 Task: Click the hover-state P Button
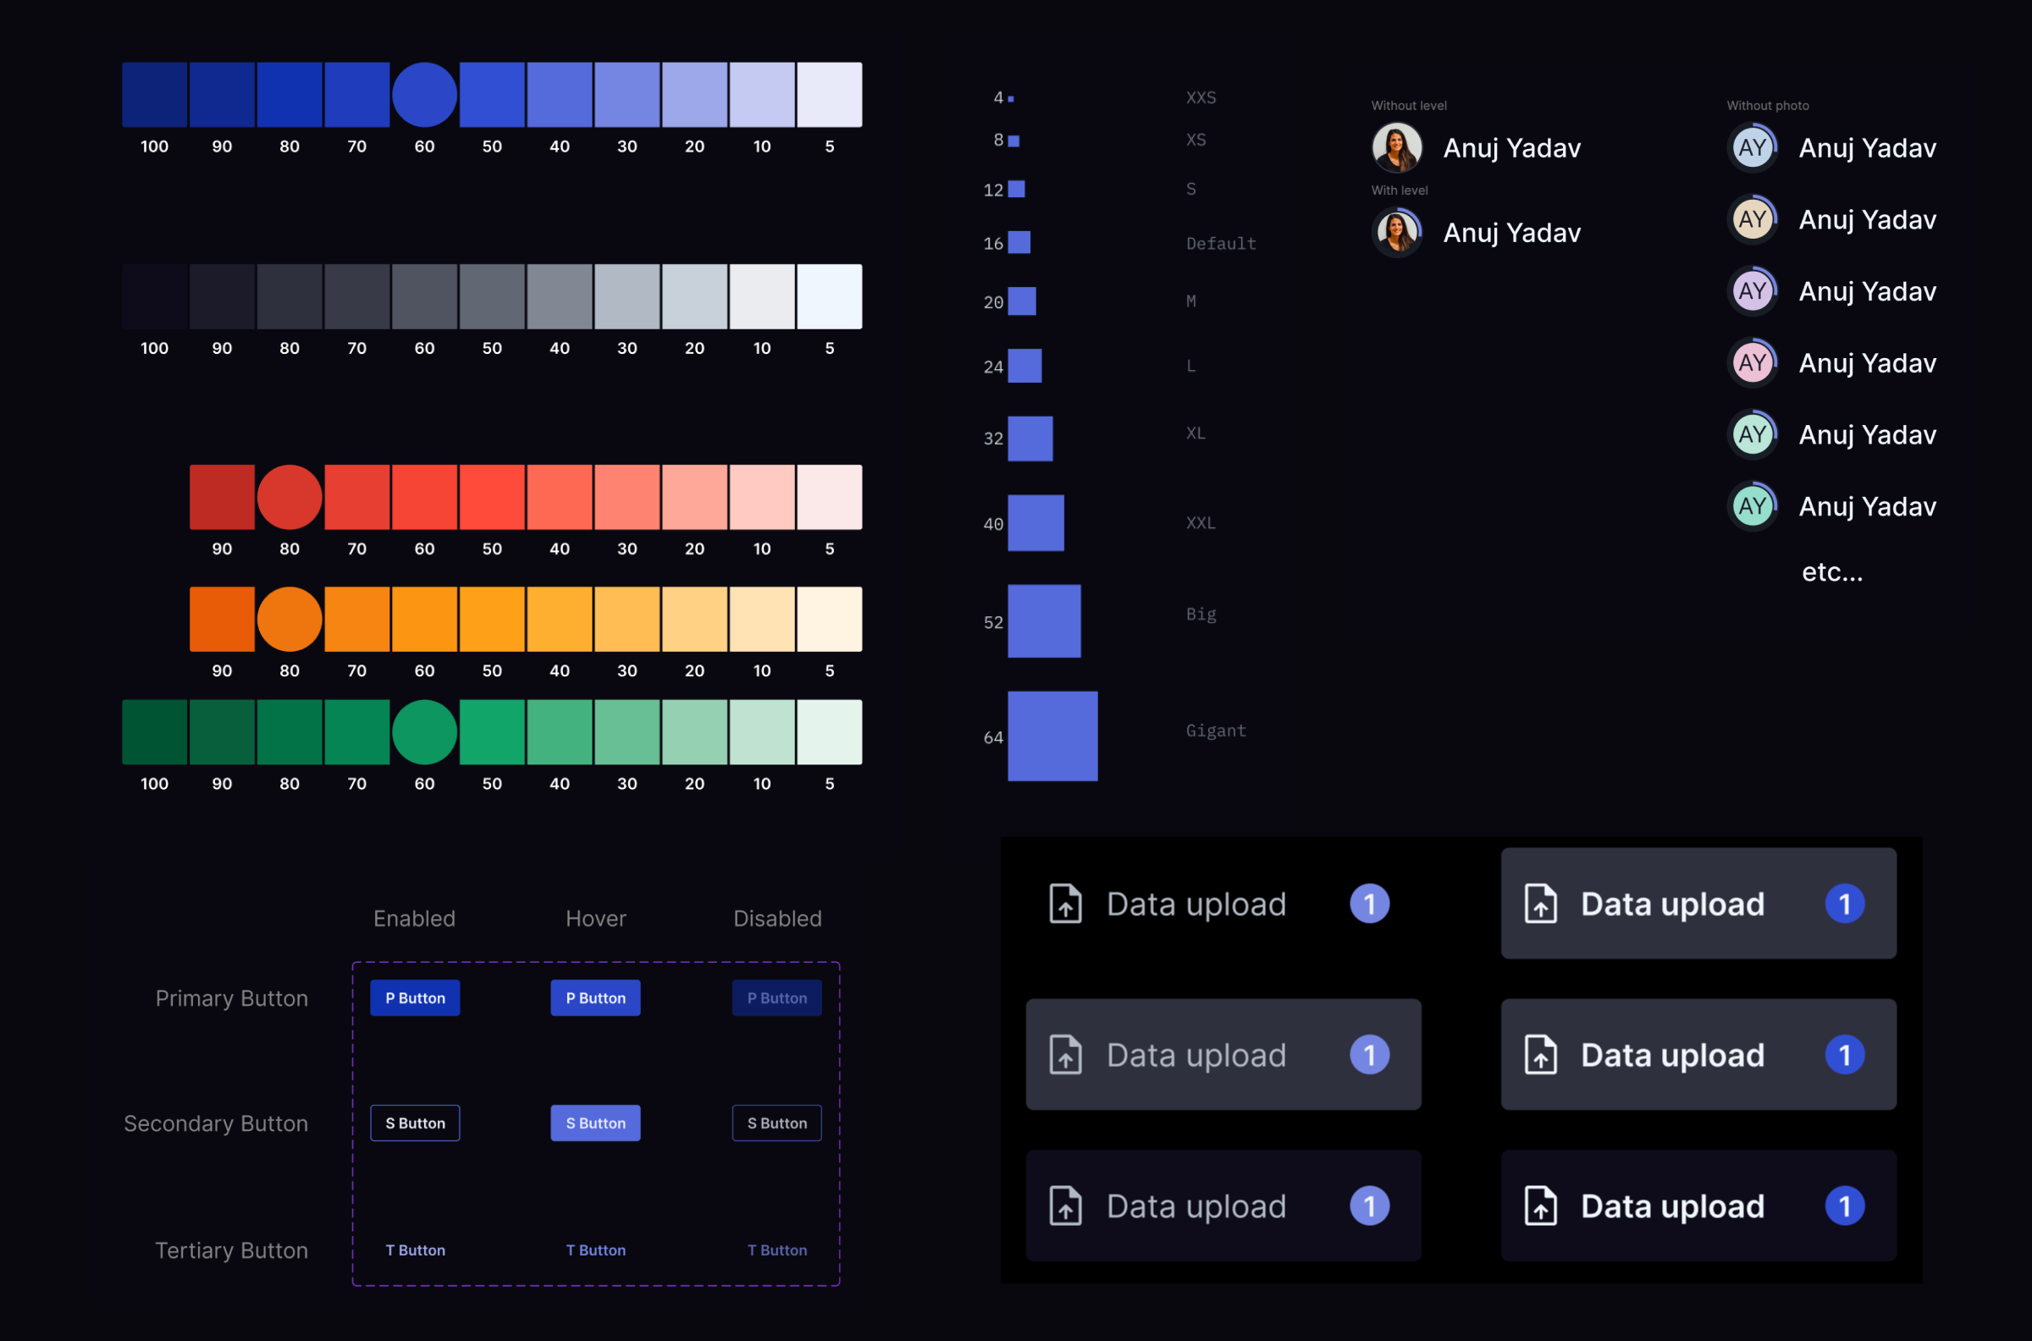(x=595, y=998)
